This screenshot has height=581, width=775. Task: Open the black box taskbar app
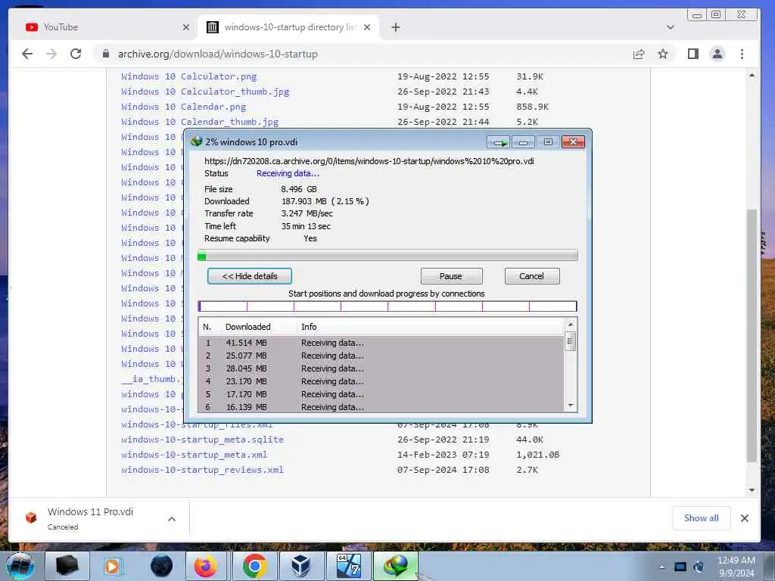pyautogui.click(x=67, y=566)
